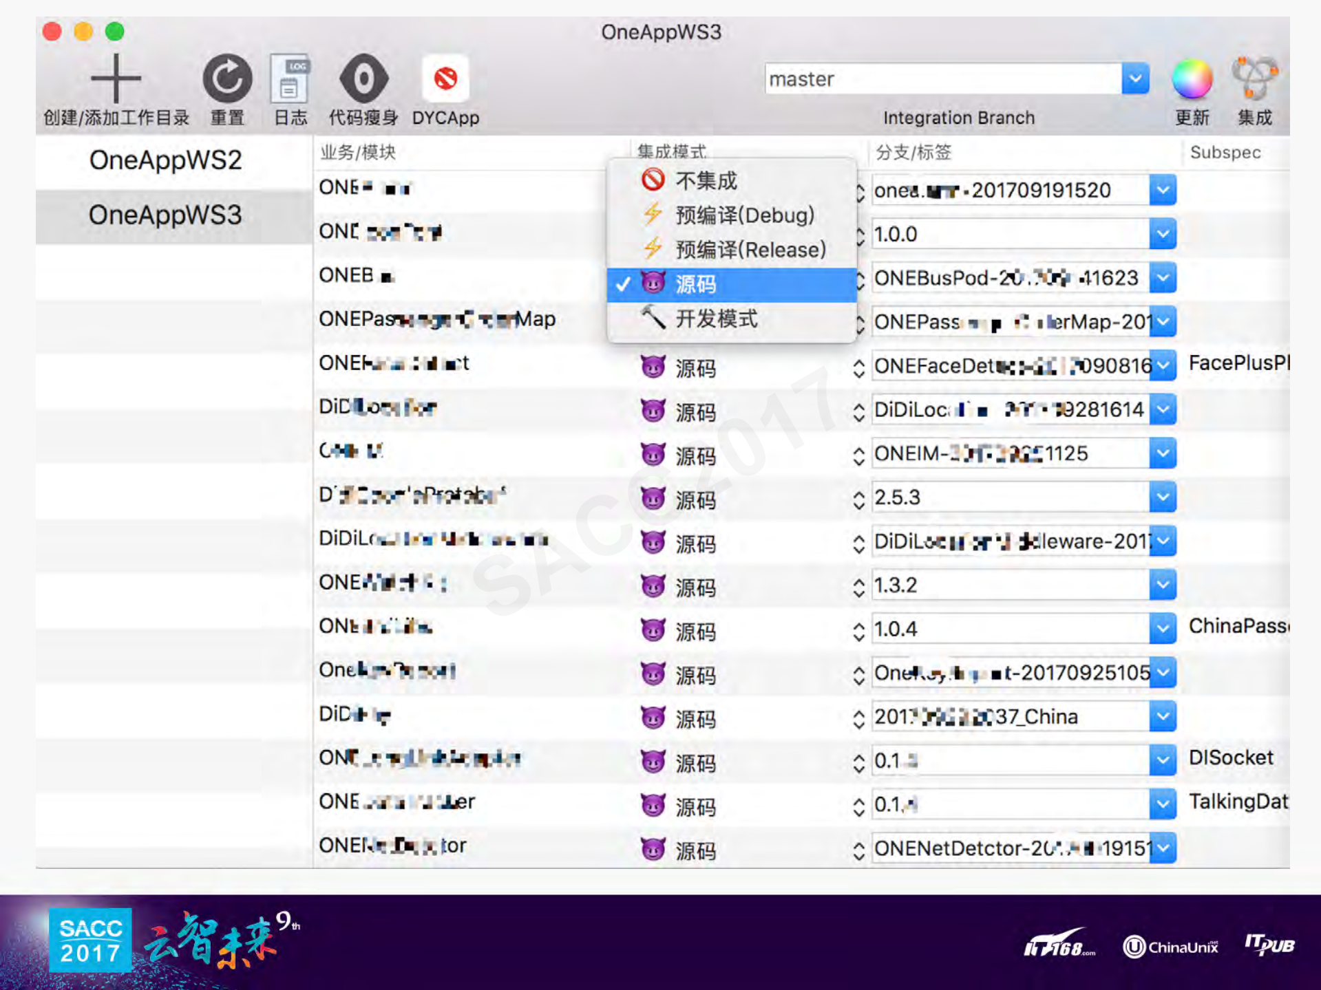This screenshot has width=1321, height=990.
Task: Expand the master Integration Branch dropdown
Action: [1135, 79]
